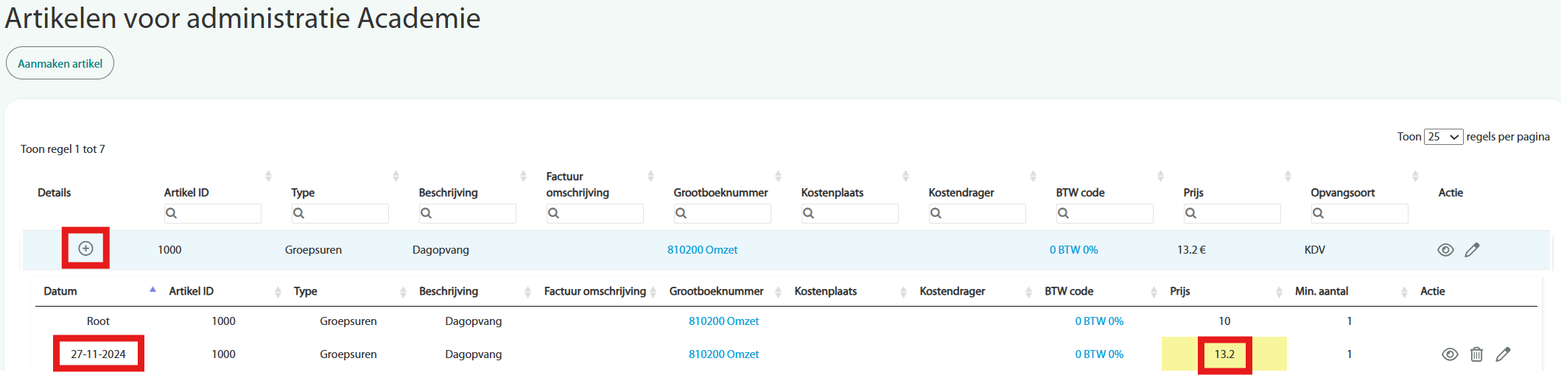Click the eye view icon in main article row

[1445, 250]
